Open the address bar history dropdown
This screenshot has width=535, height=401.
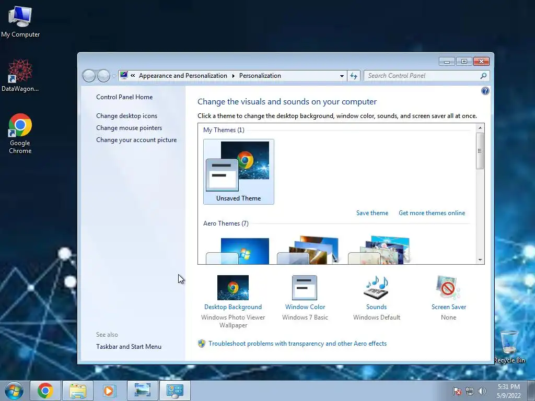pos(342,76)
